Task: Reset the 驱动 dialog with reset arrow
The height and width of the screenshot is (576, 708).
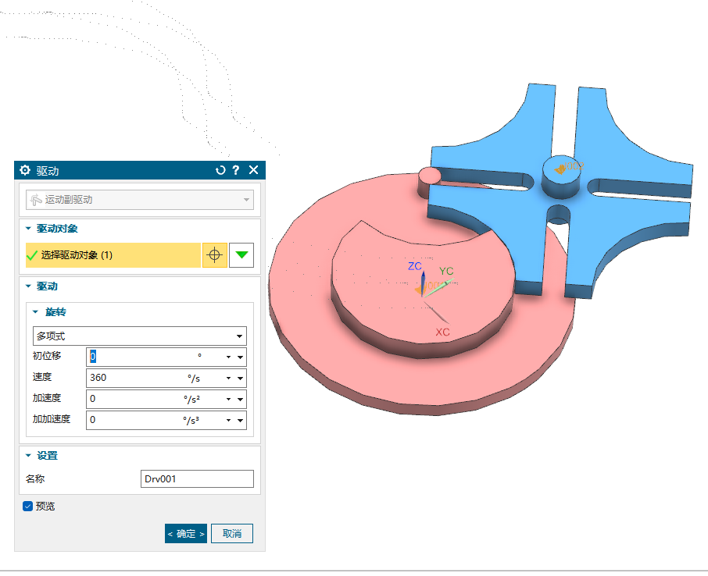Action: point(220,170)
